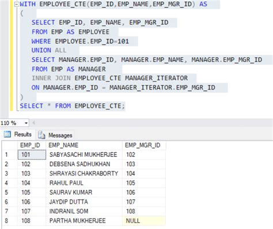
Task: Select EMP_MGR_ID cell 106
Action: (x=144, y=192)
